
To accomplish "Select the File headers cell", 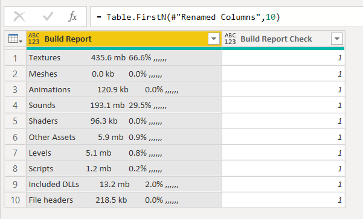I will click(x=124, y=200).
